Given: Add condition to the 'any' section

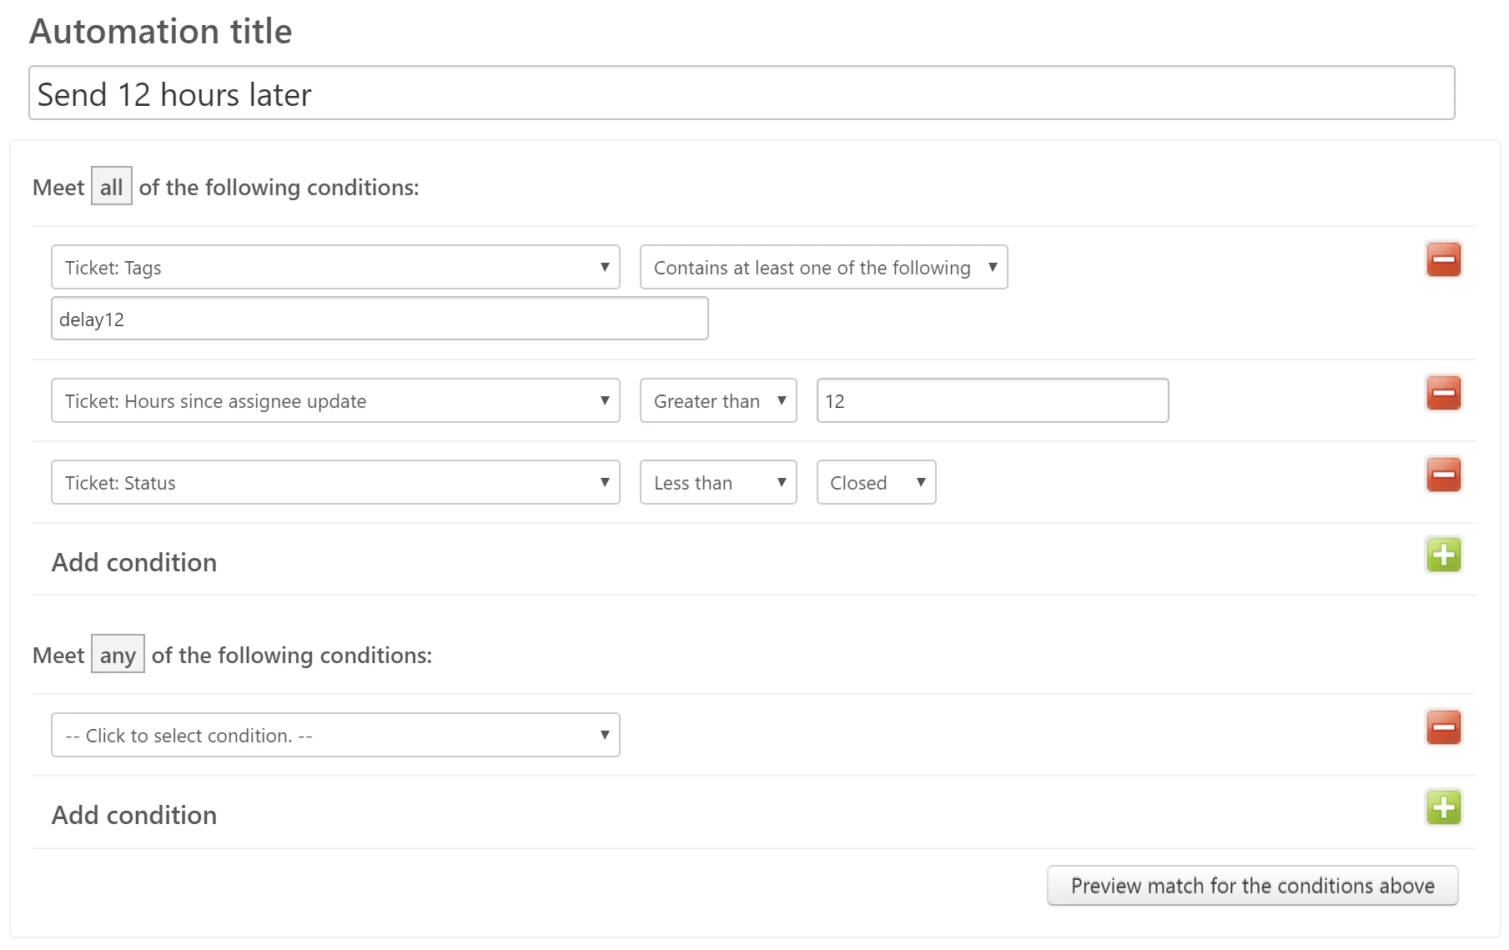Looking at the screenshot, I should click(1443, 808).
